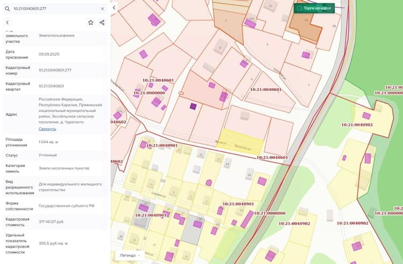Clear the cadastral number search field

(103, 9)
